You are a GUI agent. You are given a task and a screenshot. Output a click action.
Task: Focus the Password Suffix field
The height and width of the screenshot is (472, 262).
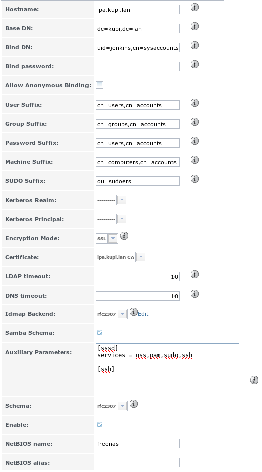pyautogui.click(x=138, y=143)
